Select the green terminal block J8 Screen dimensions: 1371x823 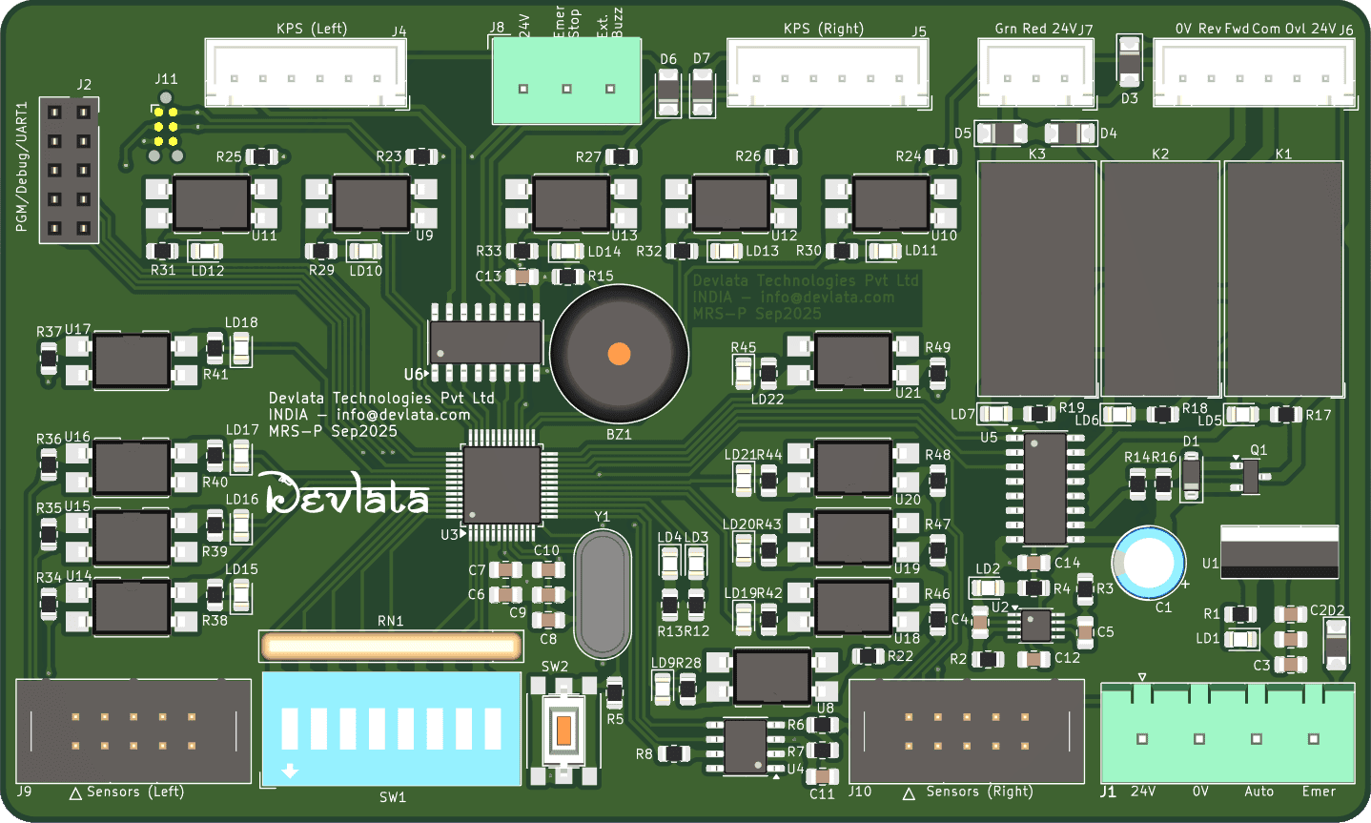coord(566,82)
